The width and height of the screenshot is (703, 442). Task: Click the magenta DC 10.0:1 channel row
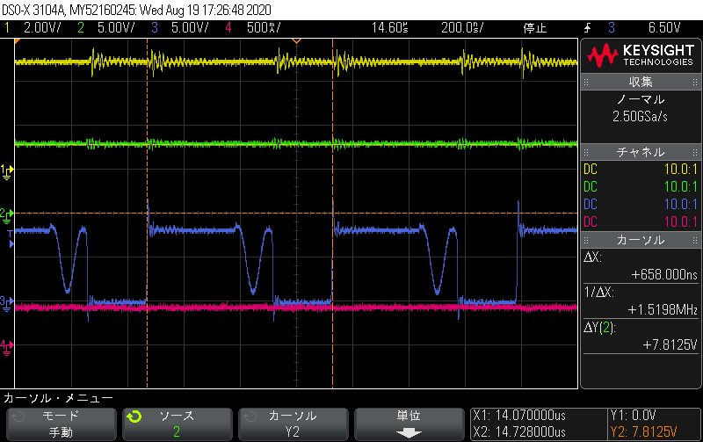click(x=641, y=222)
